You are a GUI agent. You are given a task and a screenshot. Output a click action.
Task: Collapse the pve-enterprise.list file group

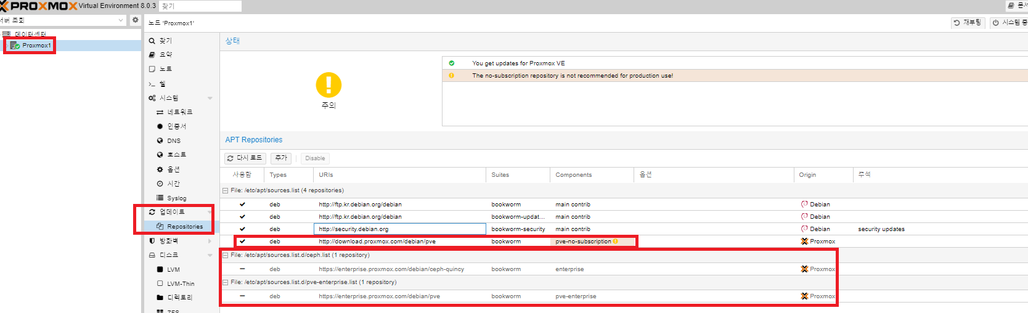pos(226,282)
